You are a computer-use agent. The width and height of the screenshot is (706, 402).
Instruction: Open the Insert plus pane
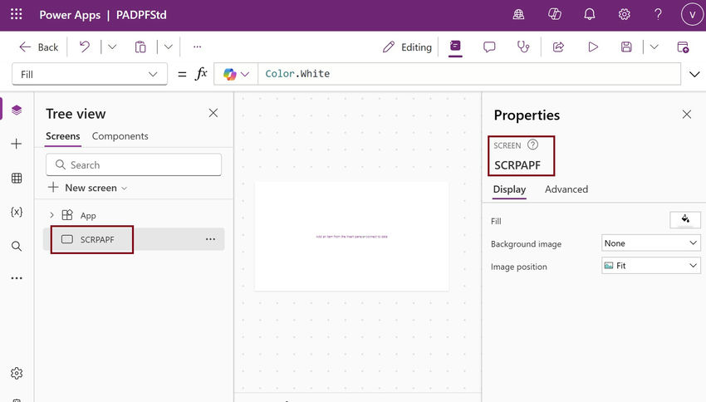point(17,144)
